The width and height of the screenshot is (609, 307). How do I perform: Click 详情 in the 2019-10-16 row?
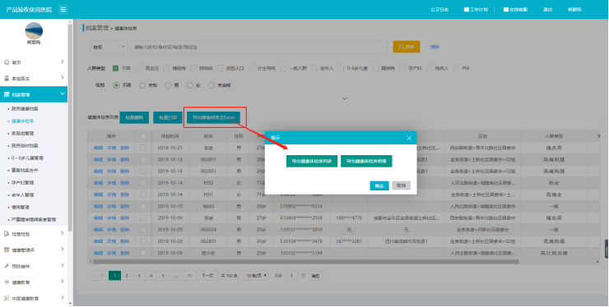111,159
